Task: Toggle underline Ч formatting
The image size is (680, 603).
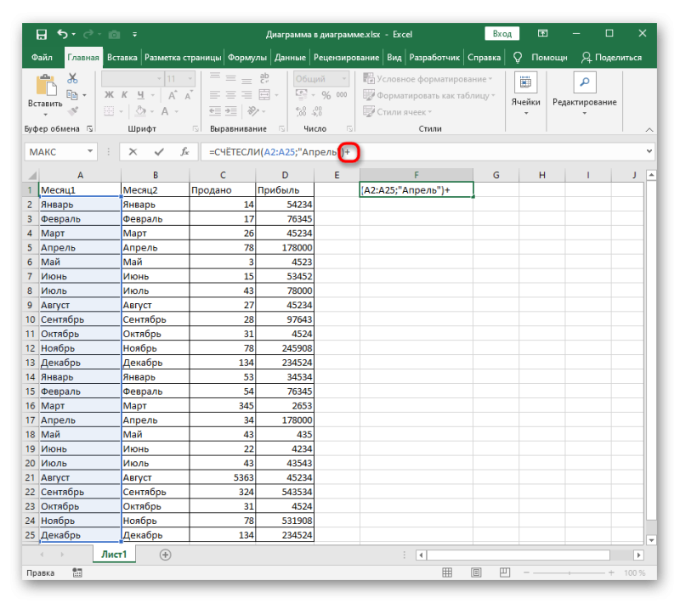Action: tap(140, 94)
